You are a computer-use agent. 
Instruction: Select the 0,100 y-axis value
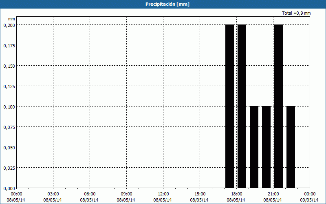point(9,107)
